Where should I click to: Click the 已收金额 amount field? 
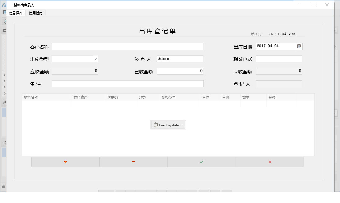click(180, 71)
